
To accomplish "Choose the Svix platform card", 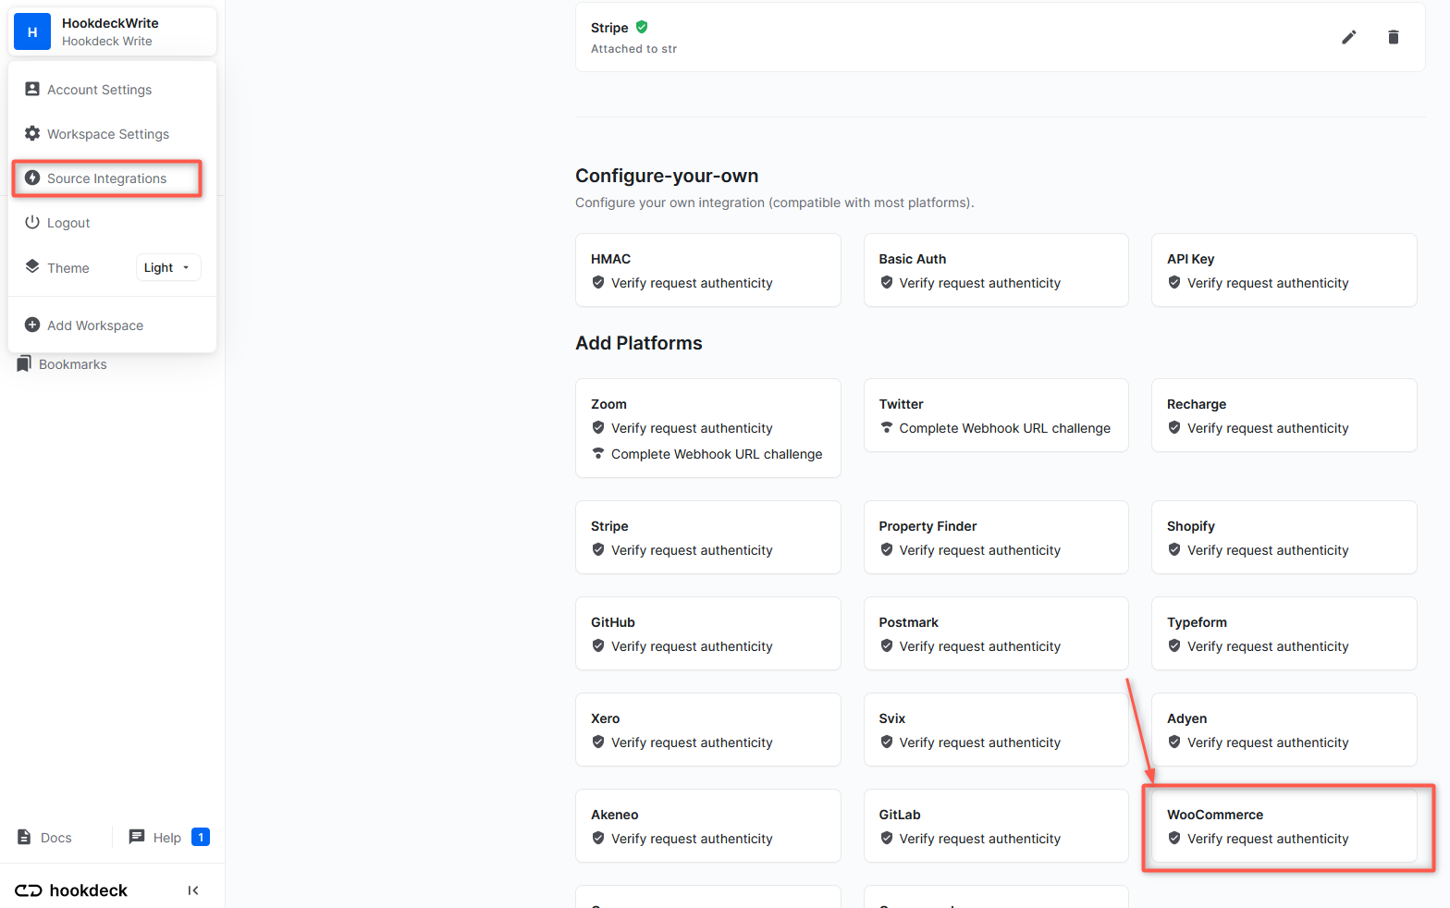I will tap(996, 730).
